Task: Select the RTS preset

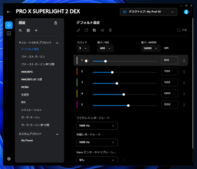Action: click(23, 102)
